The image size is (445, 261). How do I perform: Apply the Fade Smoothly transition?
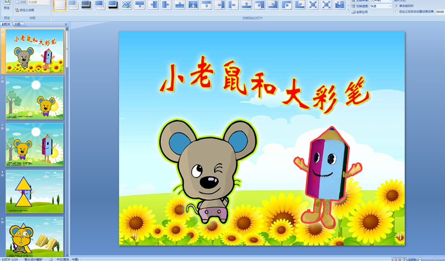point(73,4)
